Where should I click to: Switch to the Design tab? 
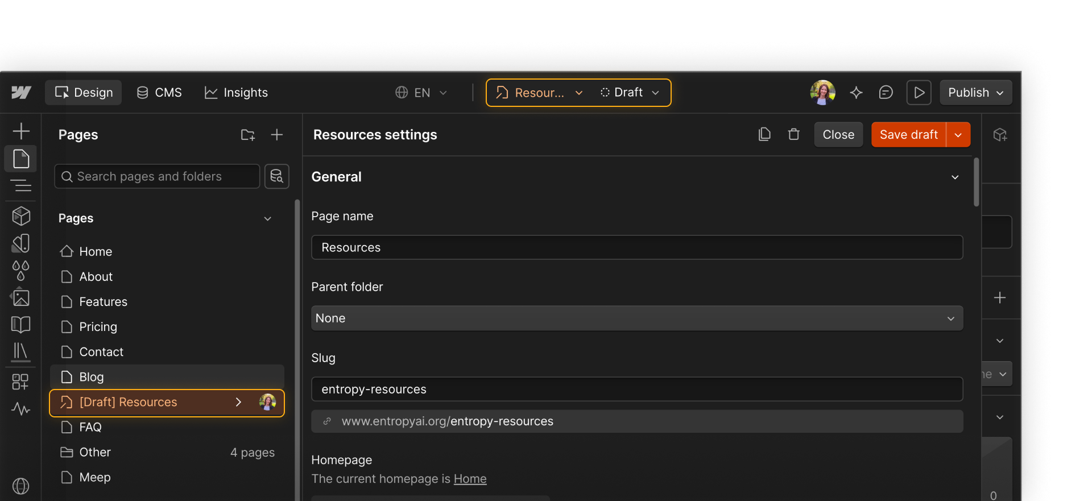[84, 93]
